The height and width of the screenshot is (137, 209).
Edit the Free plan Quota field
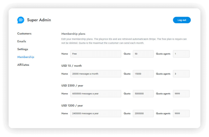[143, 54]
